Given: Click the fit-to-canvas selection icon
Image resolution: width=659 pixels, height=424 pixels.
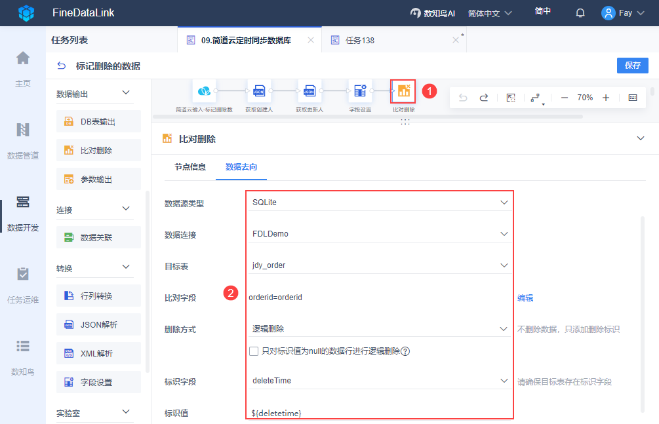Looking at the screenshot, I should point(511,98).
